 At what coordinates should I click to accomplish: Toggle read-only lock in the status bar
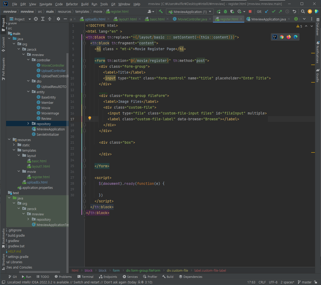[316, 282]
